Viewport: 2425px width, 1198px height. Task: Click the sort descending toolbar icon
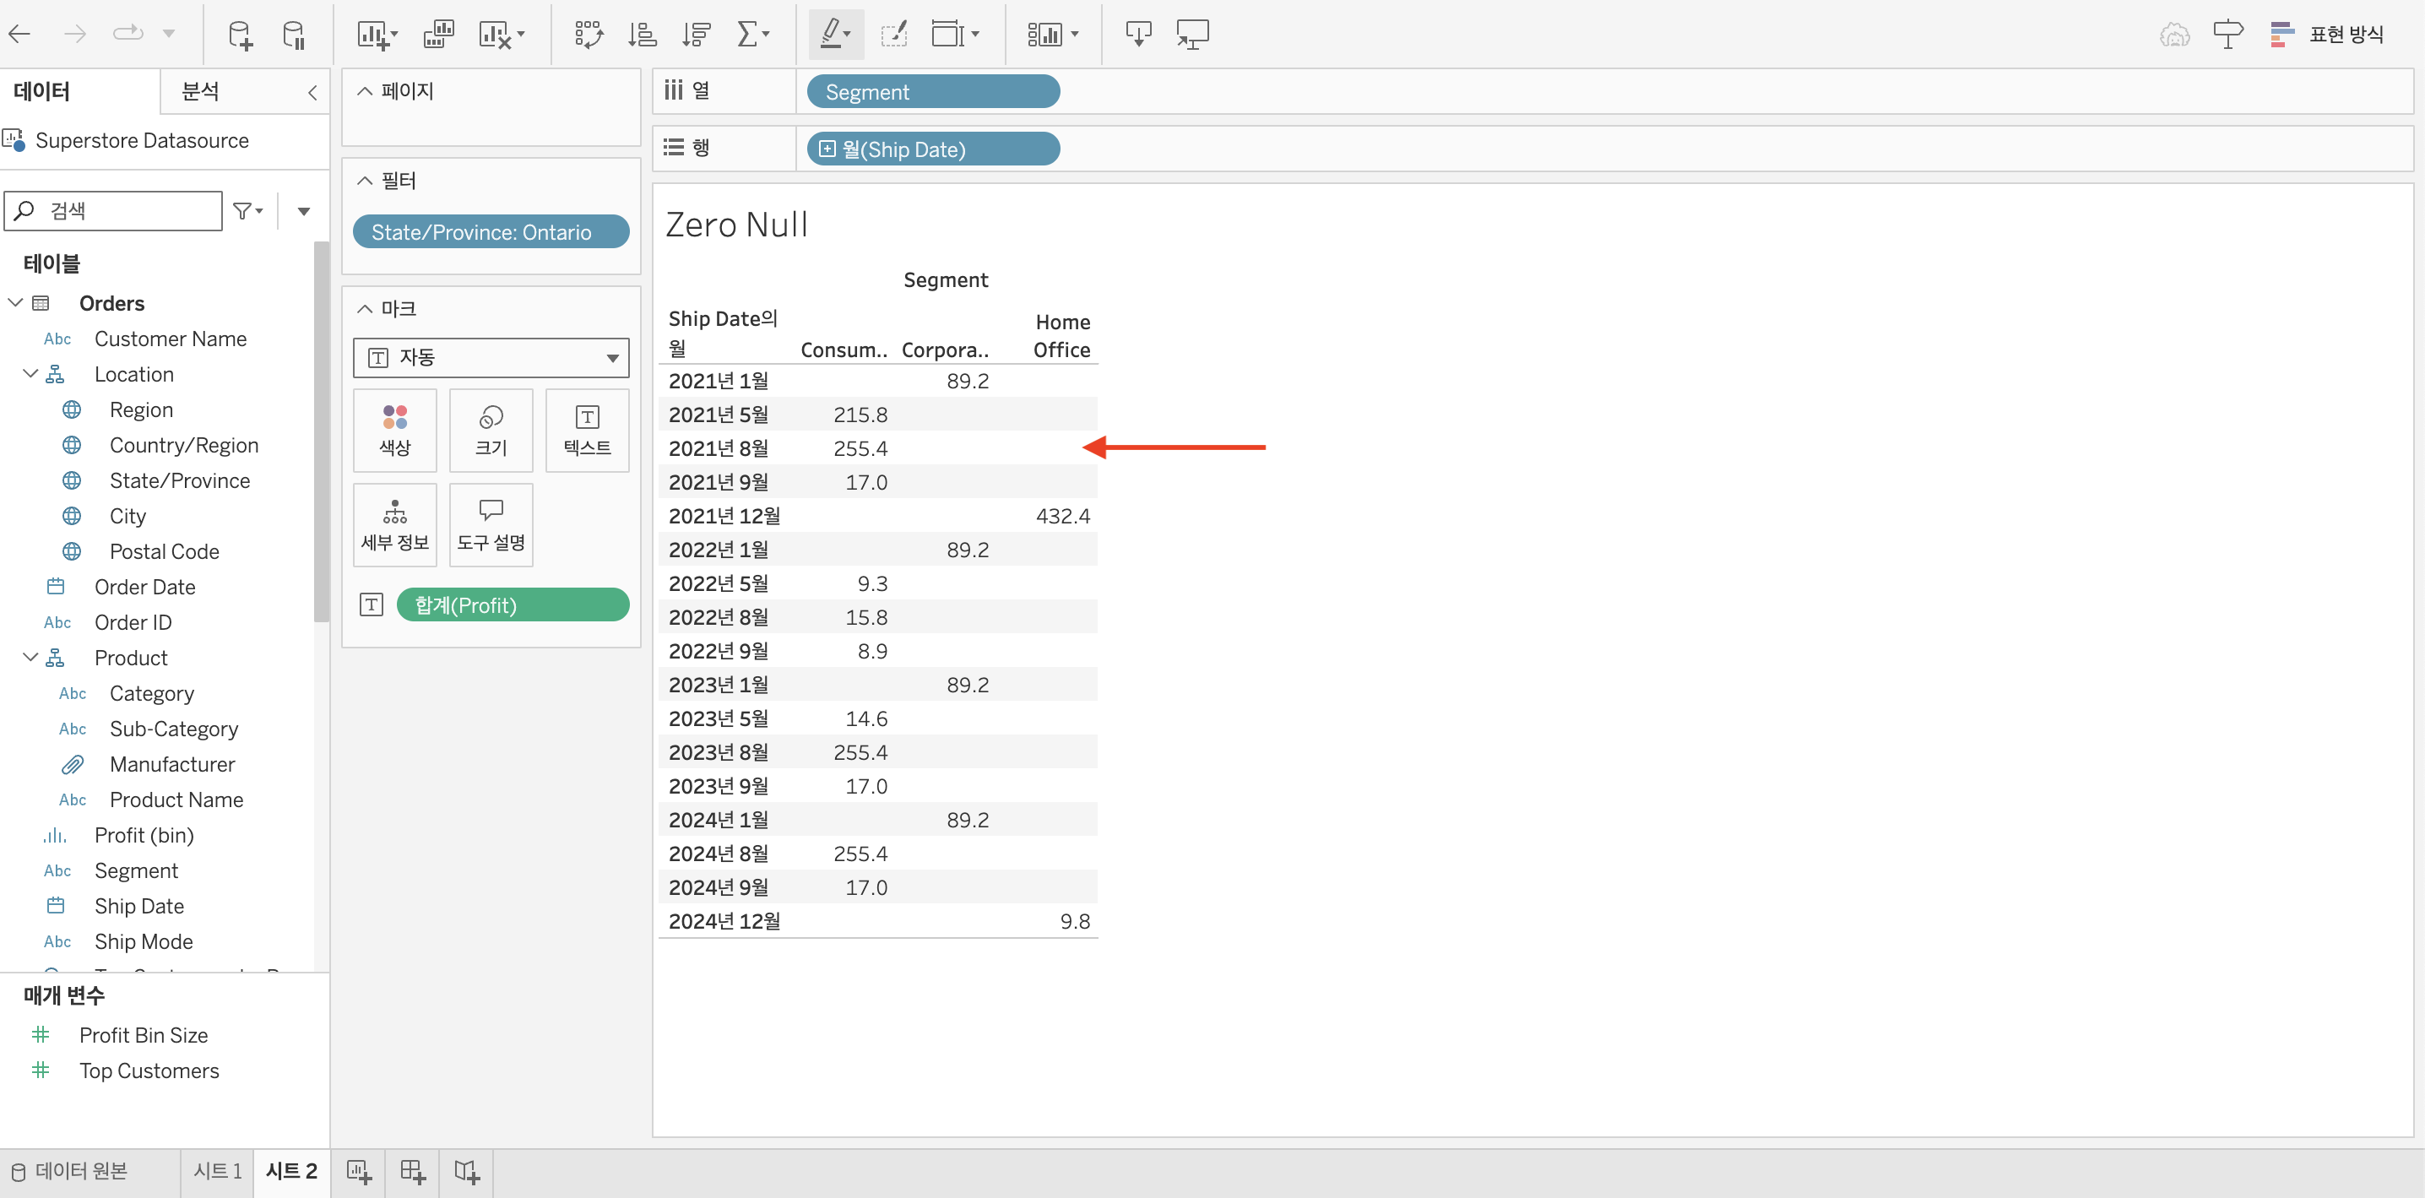pos(697,35)
